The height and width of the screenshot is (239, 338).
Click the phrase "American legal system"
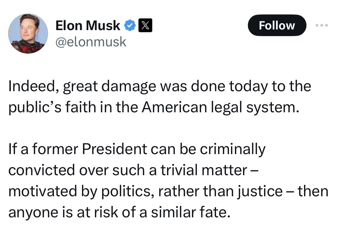[218, 107]
